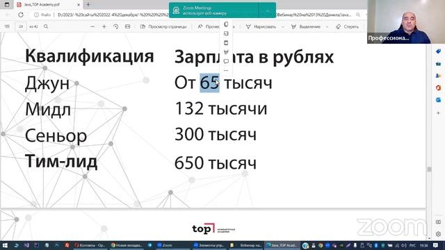Select the Стереть eraser tool
The height and width of the screenshot is (250, 445).
(x=348, y=26)
